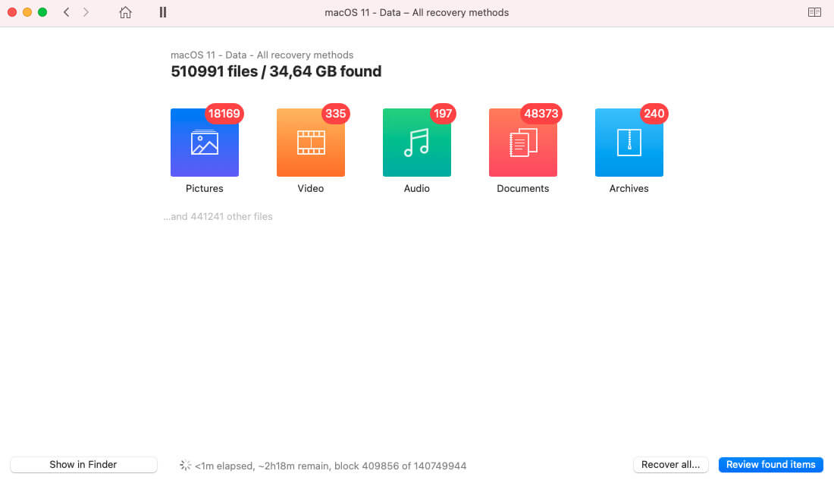The width and height of the screenshot is (834, 480).
Task: Open the Archives category tile
Action: [x=629, y=143]
